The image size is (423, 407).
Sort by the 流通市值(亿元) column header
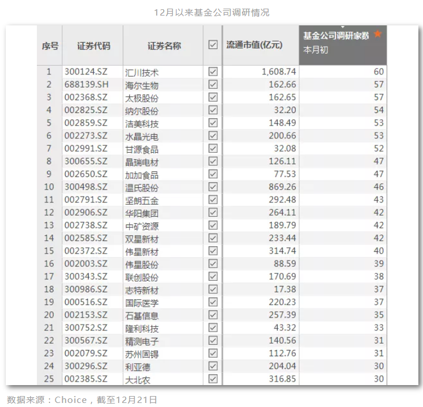click(254, 45)
